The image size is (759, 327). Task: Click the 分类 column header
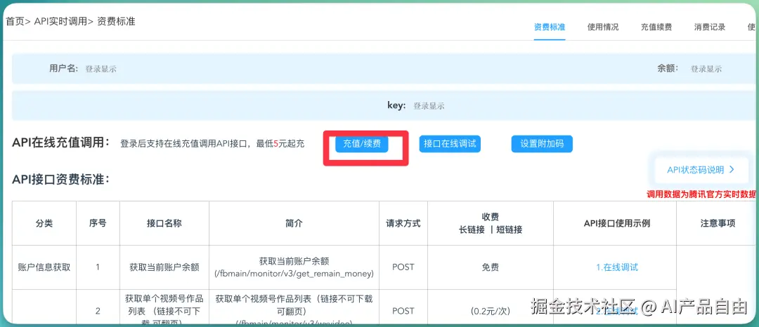pyautogui.click(x=44, y=223)
